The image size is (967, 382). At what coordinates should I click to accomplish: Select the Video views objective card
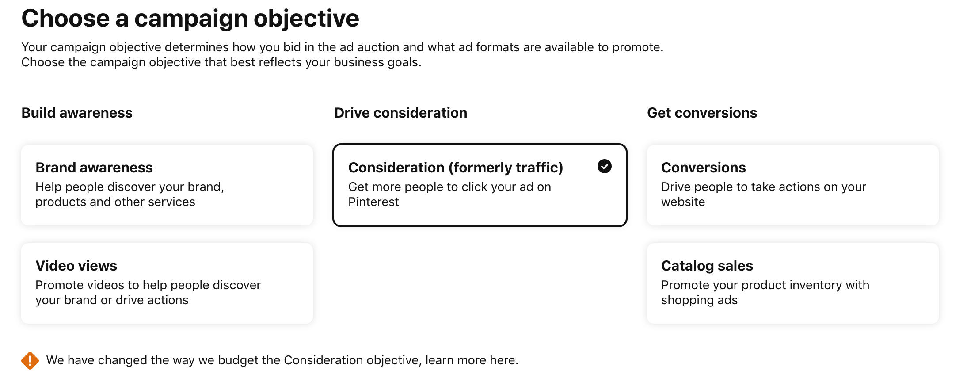pyautogui.click(x=167, y=283)
